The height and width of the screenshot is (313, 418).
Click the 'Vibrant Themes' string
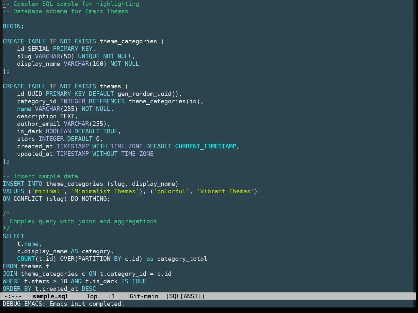[225, 191]
